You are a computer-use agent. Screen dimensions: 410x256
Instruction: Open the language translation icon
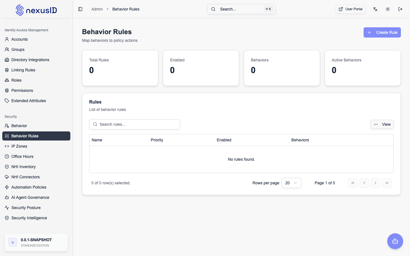click(375, 9)
